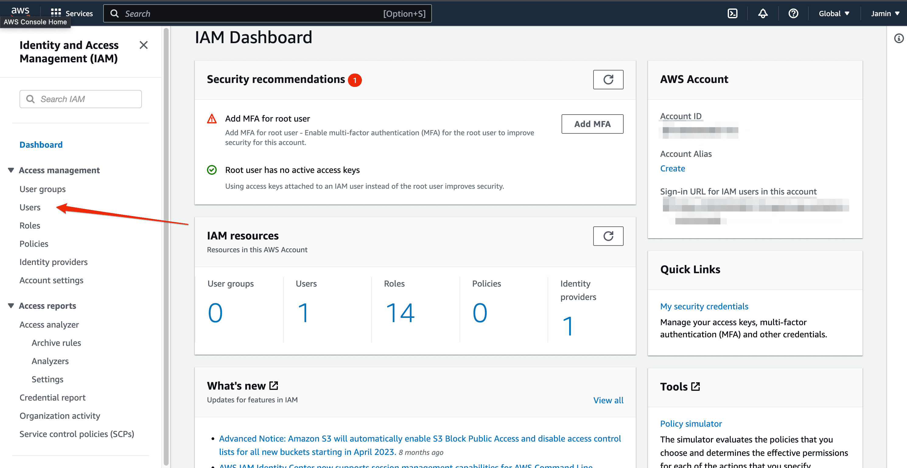
Task: Click the help question mark icon
Action: click(x=793, y=13)
